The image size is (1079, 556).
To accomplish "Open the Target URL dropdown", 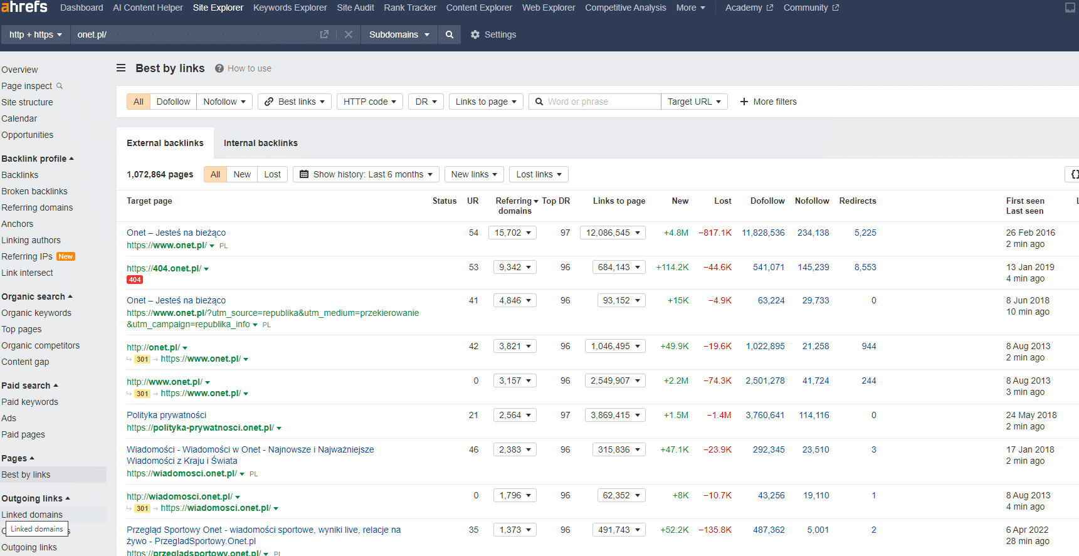I will pyautogui.click(x=694, y=102).
